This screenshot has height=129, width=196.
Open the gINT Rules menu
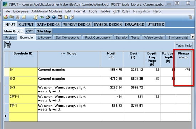(x=122, y=11)
